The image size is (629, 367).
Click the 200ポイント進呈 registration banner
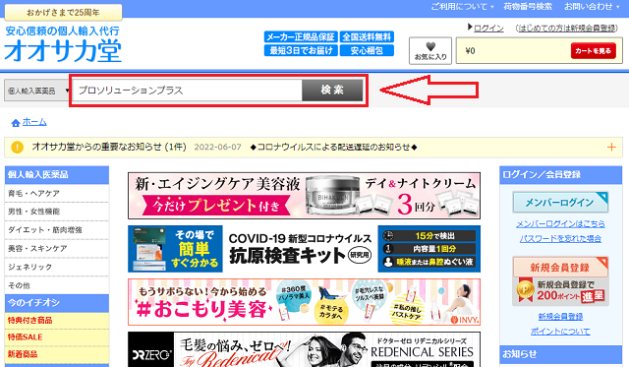(x=560, y=292)
